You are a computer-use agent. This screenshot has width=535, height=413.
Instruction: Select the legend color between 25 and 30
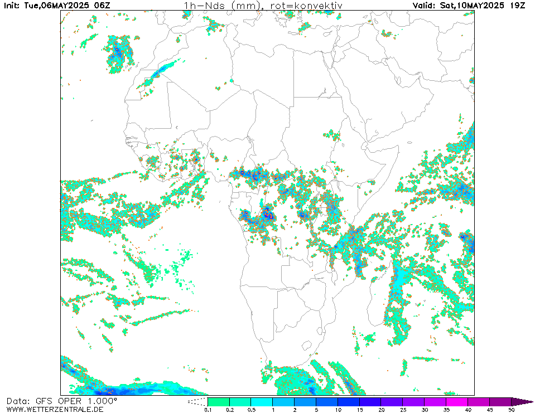(413, 402)
